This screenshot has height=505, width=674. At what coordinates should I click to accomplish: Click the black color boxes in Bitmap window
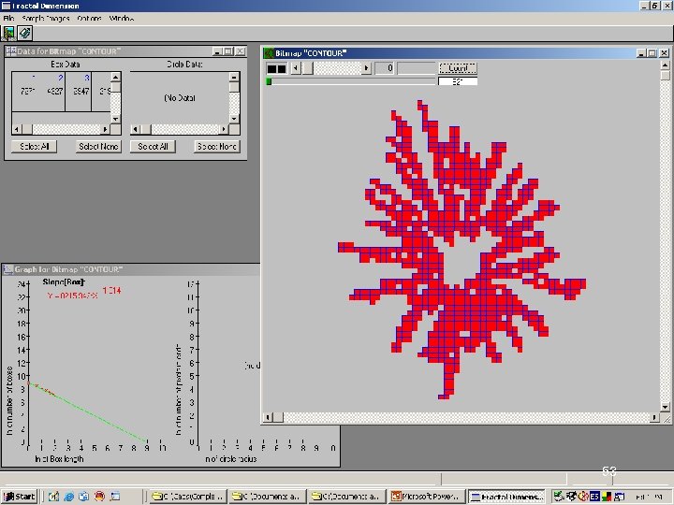click(277, 68)
